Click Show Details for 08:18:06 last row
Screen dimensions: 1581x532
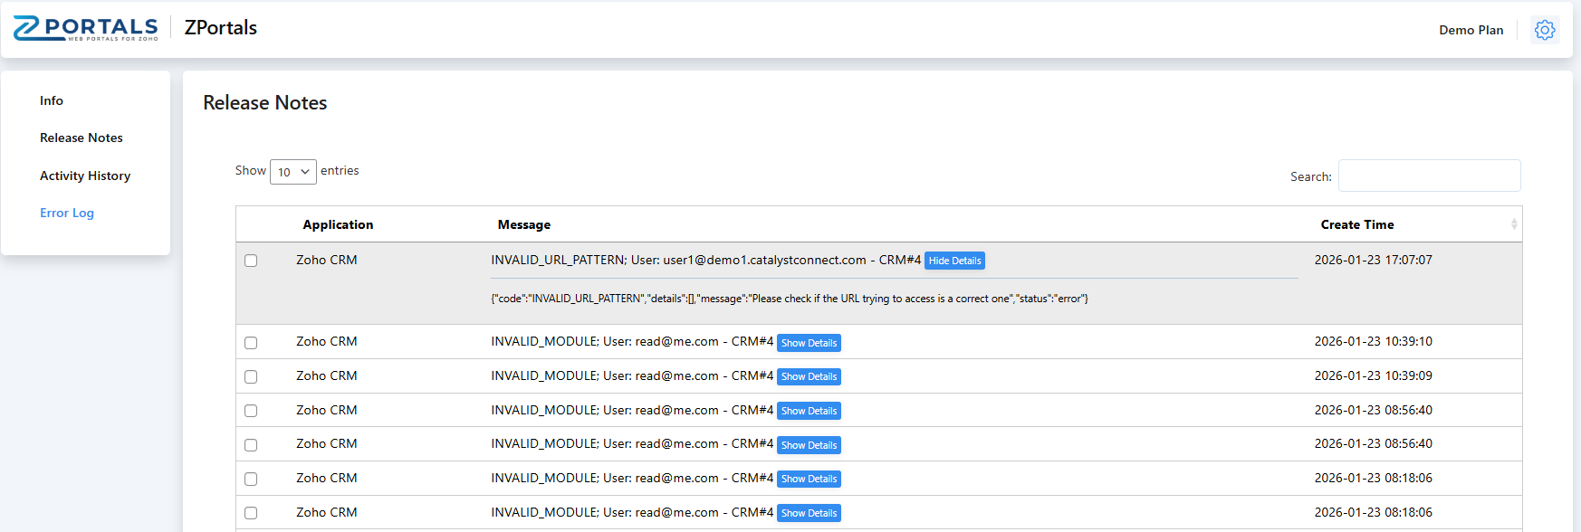pyautogui.click(x=809, y=513)
